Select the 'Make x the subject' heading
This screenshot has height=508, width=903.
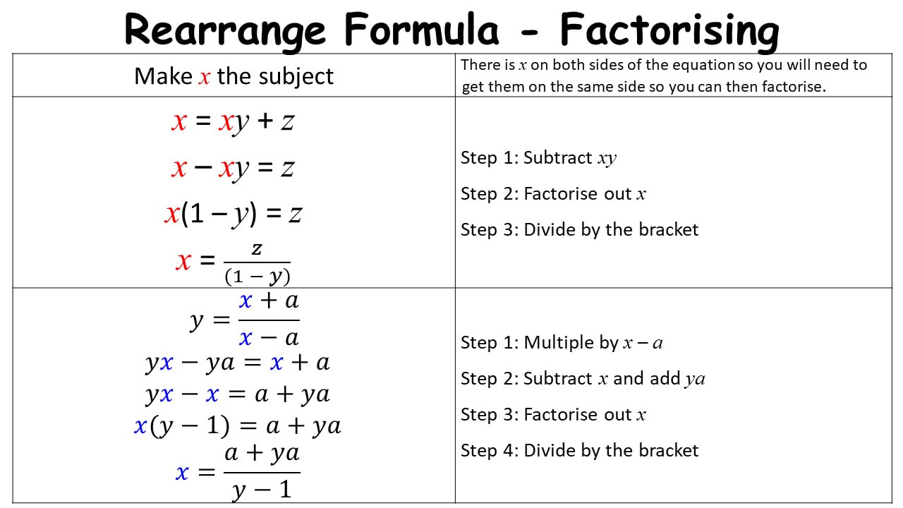(x=234, y=76)
